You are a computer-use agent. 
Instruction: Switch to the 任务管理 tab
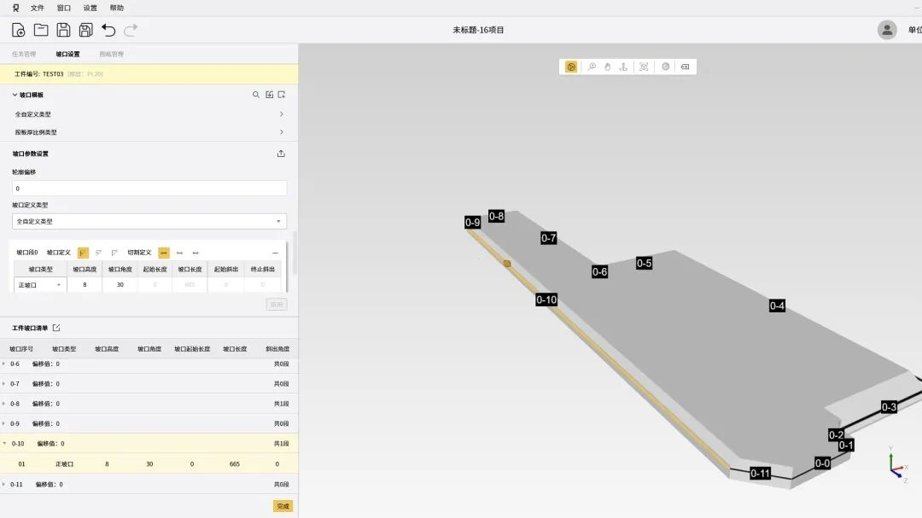click(x=24, y=54)
